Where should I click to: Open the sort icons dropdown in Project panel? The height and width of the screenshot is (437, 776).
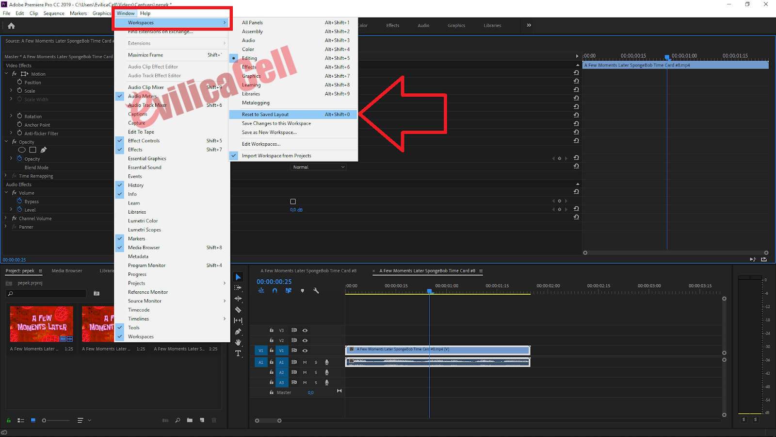point(83,420)
